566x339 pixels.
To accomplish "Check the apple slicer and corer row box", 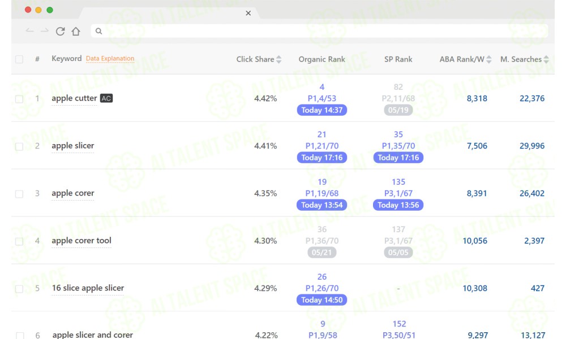I will pos(19,336).
